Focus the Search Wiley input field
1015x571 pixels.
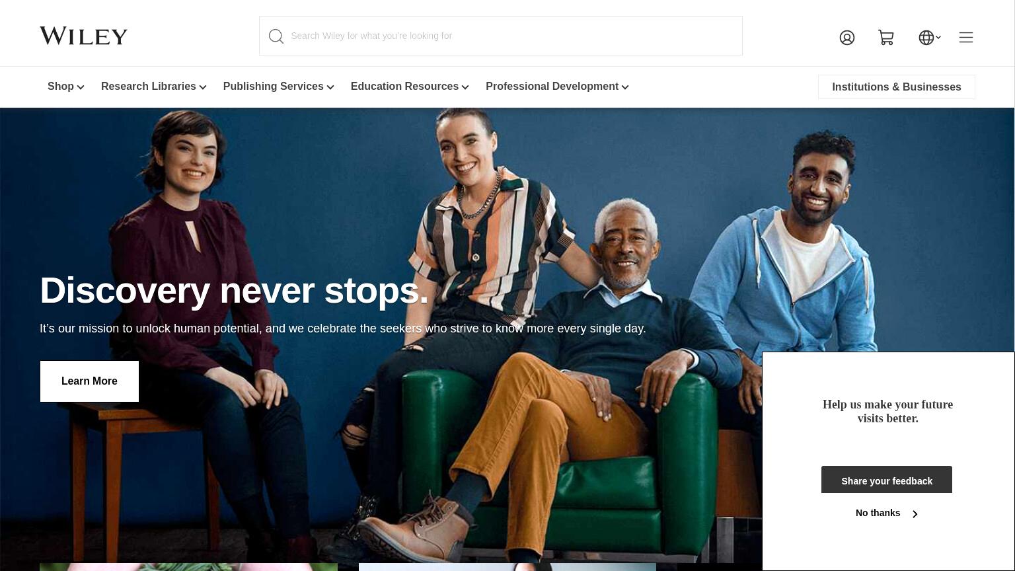[x=501, y=36]
